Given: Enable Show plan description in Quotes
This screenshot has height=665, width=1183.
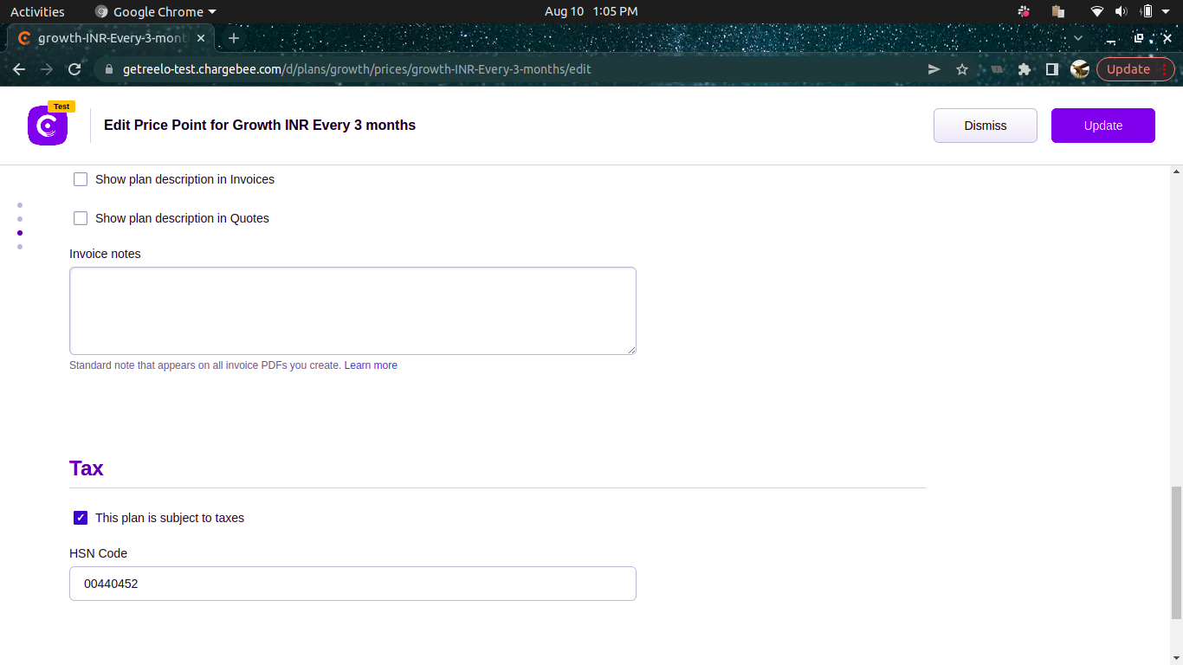Looking at the screenshot, I should (81, 218).
